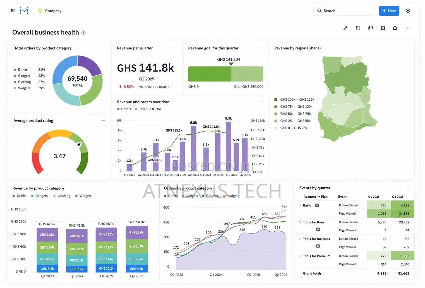Click the notification bell icon
425x288 pixels.
[395, 28]
